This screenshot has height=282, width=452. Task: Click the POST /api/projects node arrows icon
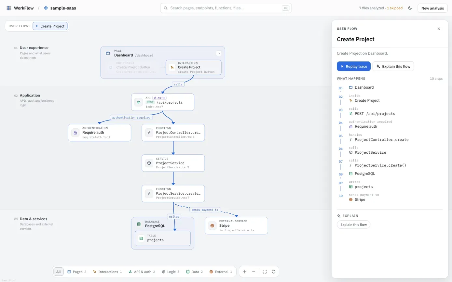[x=139, y=102]
